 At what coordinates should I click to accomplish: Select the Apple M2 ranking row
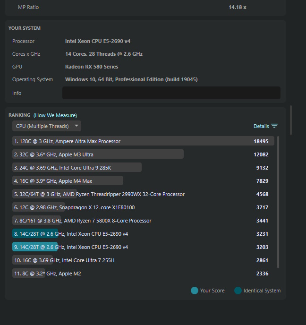click(x=143, y=274)
